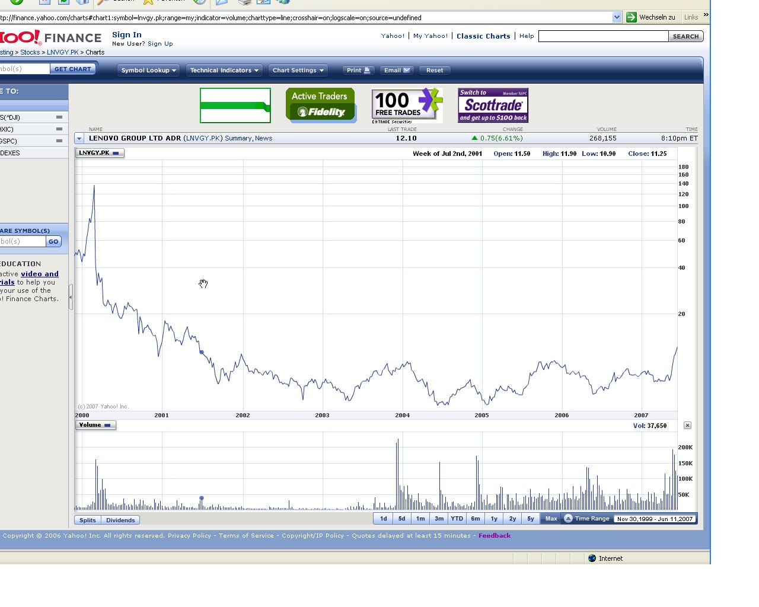Select the 6m time range
The width and height of the screenshot is (759, 607).
tap(476, 519)
